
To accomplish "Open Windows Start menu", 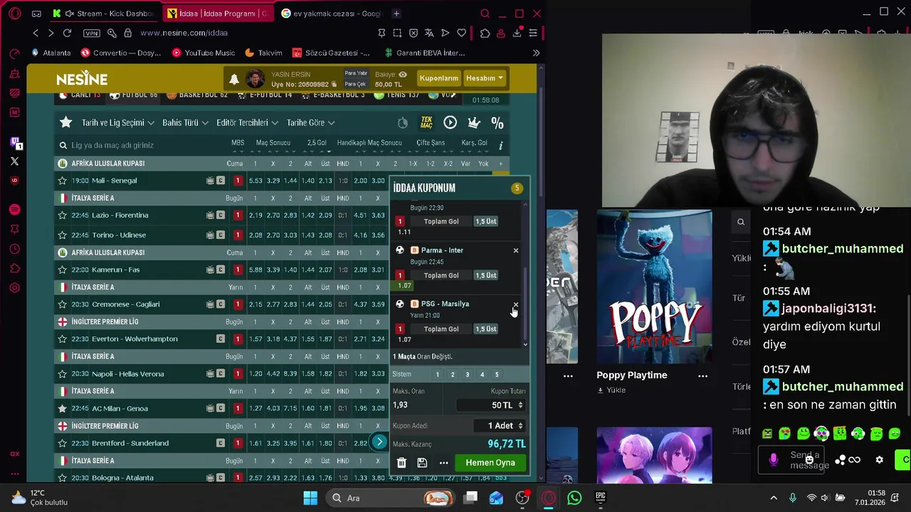I will [x=310, y=498].
